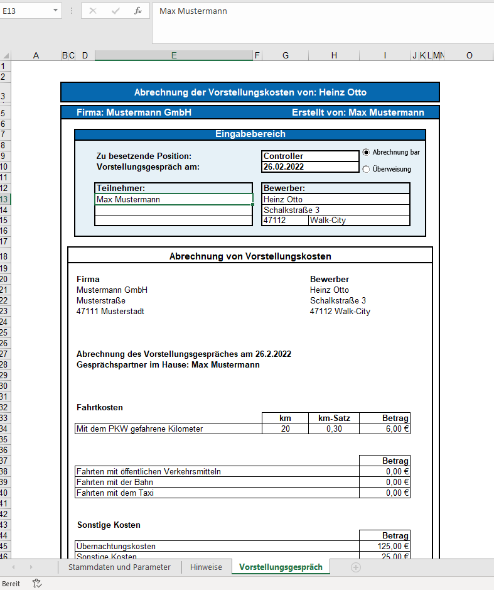Switch to 'Stammdaten und Parameter' sheet tab
Screen dimensions: 494x590
(119, 567)
